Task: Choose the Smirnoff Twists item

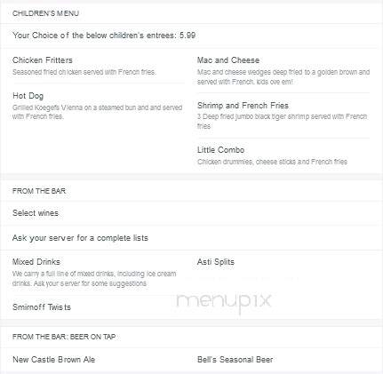Action: pyautogui.click(x=42, y=307)
